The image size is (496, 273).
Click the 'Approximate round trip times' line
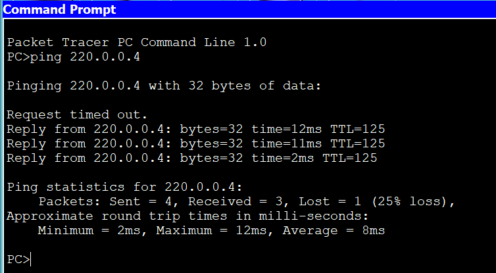[x=187, y=216]
